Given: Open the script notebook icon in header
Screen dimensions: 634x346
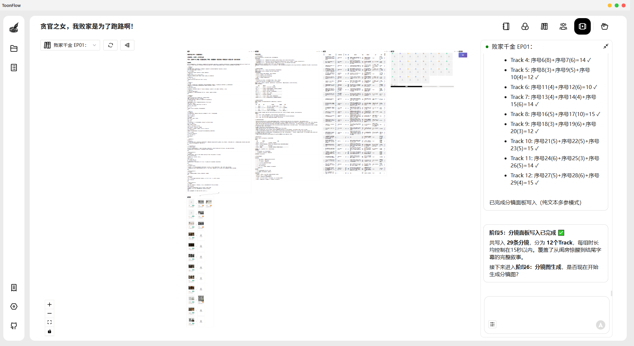Looking at the screenshot, I should pos(506,26).
